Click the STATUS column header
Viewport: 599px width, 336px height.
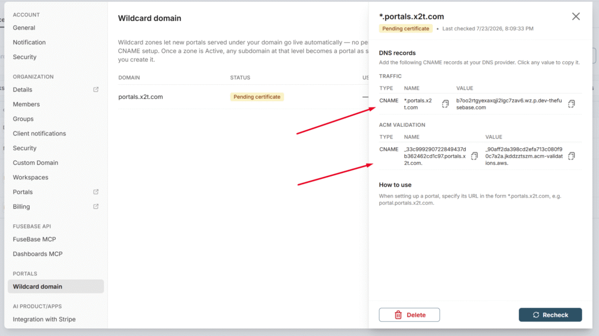tap(240, 78)
